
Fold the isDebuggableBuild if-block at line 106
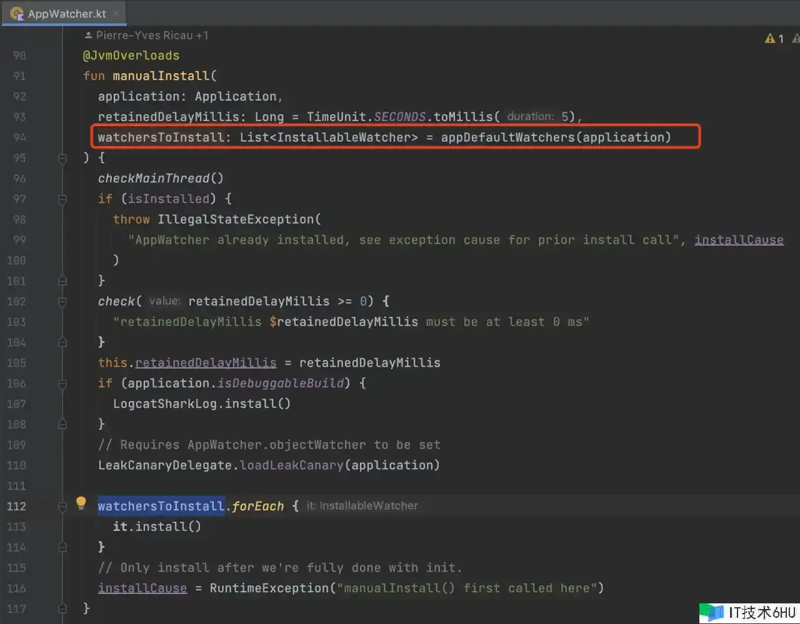coord(62,384)
